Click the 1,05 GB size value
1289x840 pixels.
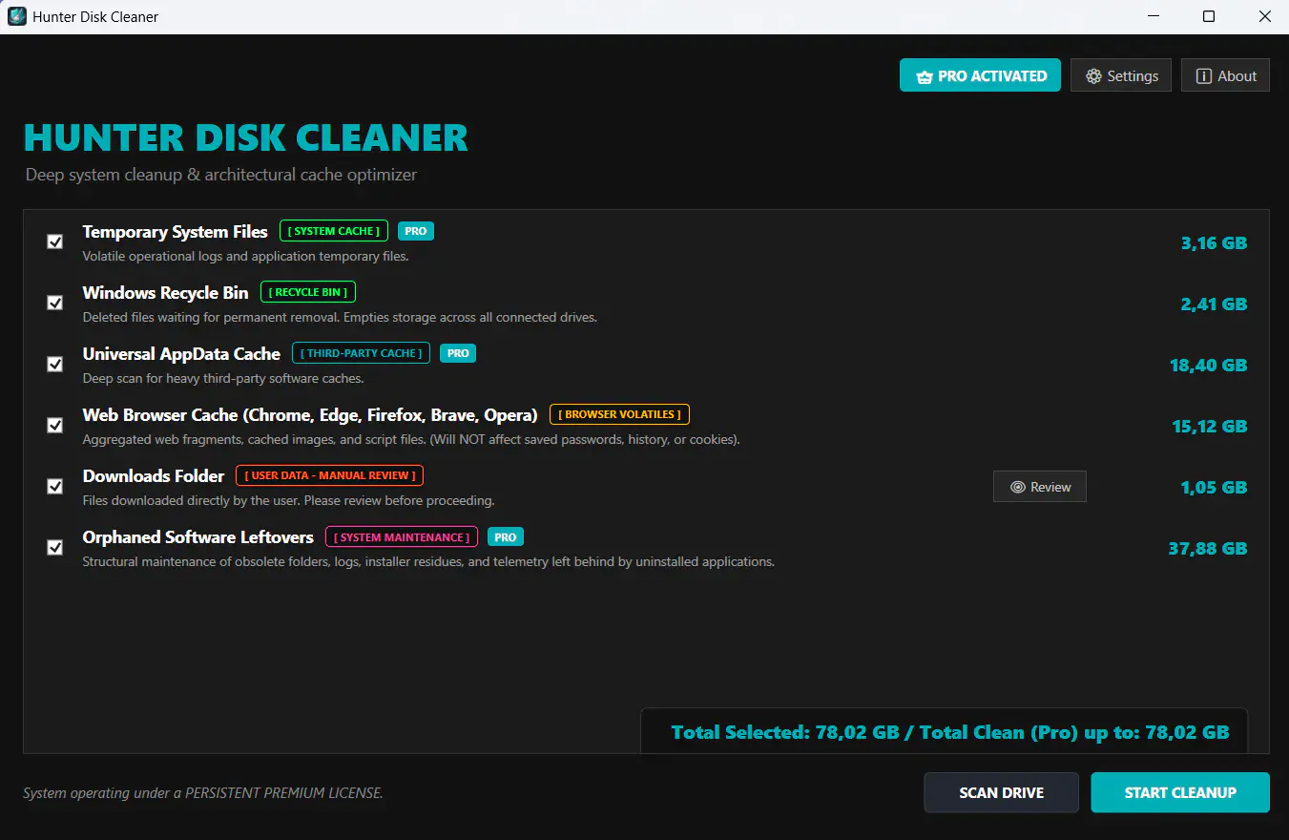click(x=1214, y=487)
